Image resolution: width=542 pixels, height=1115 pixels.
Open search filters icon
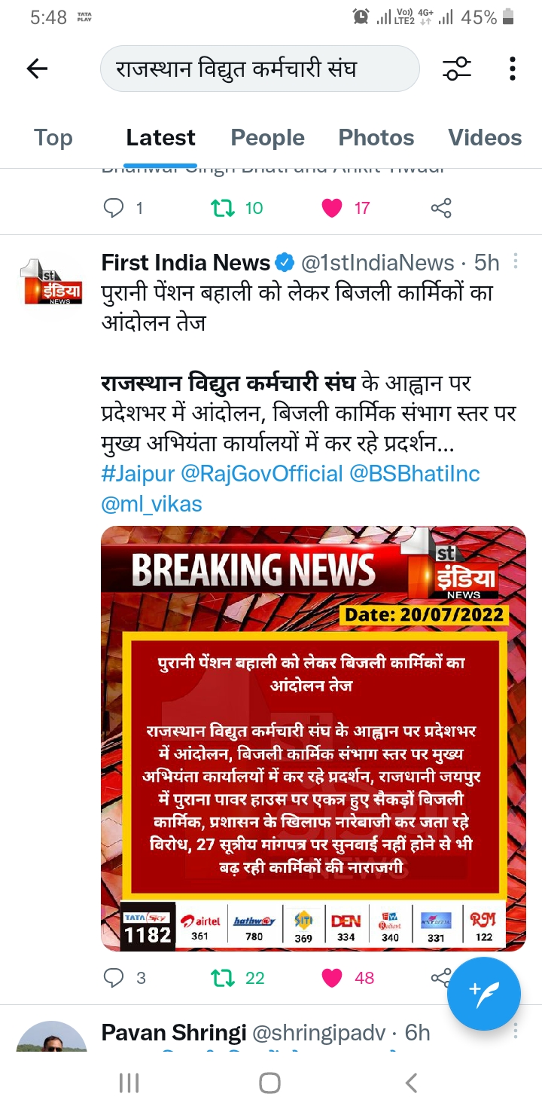[x=457, y=69]
